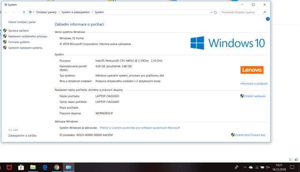Click the Windows 10 logo

point(227,43)
